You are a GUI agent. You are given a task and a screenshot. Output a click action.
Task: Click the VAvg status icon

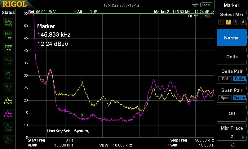(8, 23)
